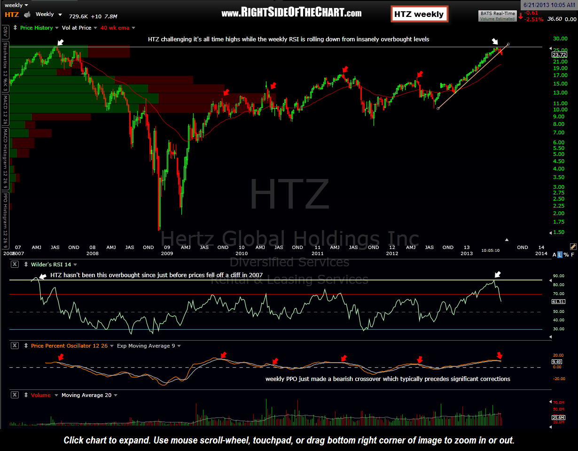Click the resize arrows beside Price History
Image resolution: width=578 pixels, height=451 pixels.
click(16, 28)
